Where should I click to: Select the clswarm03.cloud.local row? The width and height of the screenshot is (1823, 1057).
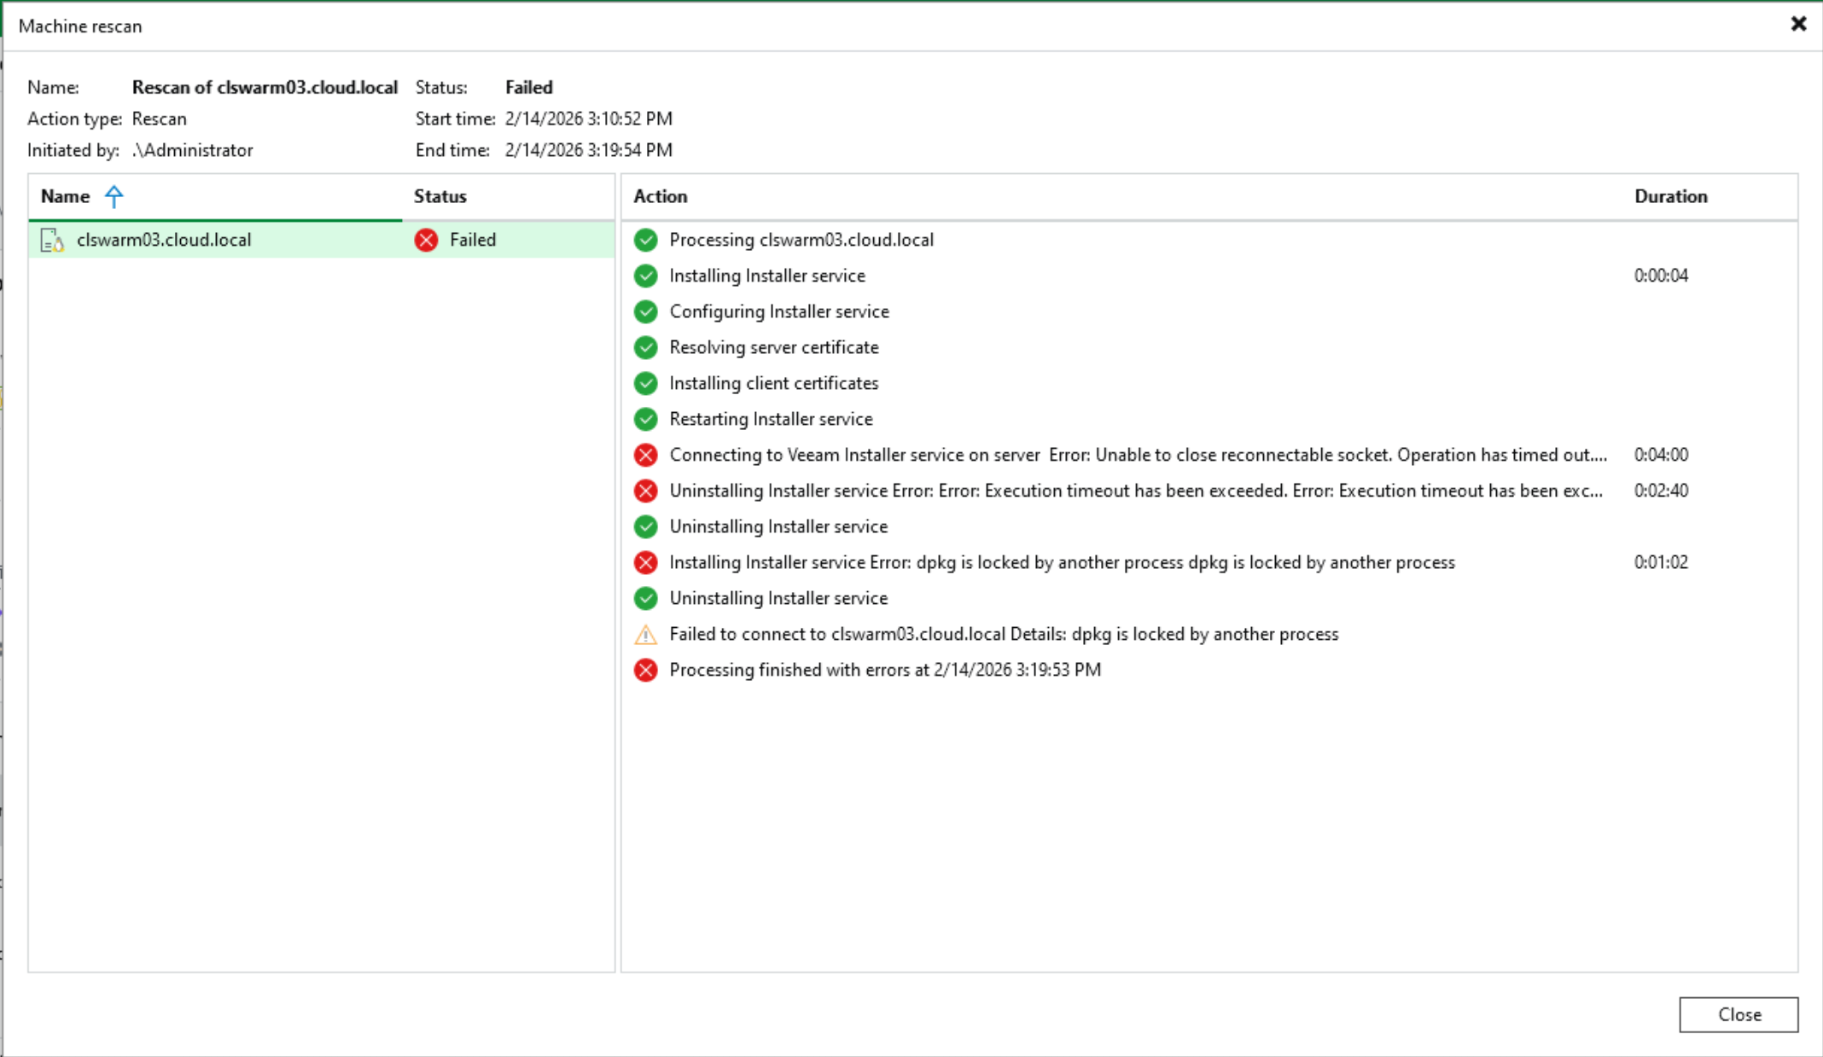coord(213,240)
